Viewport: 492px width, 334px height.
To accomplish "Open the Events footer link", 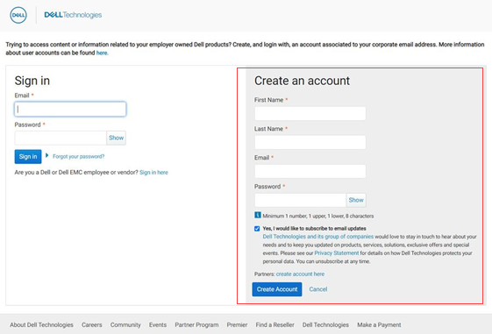I will [158, 325].
